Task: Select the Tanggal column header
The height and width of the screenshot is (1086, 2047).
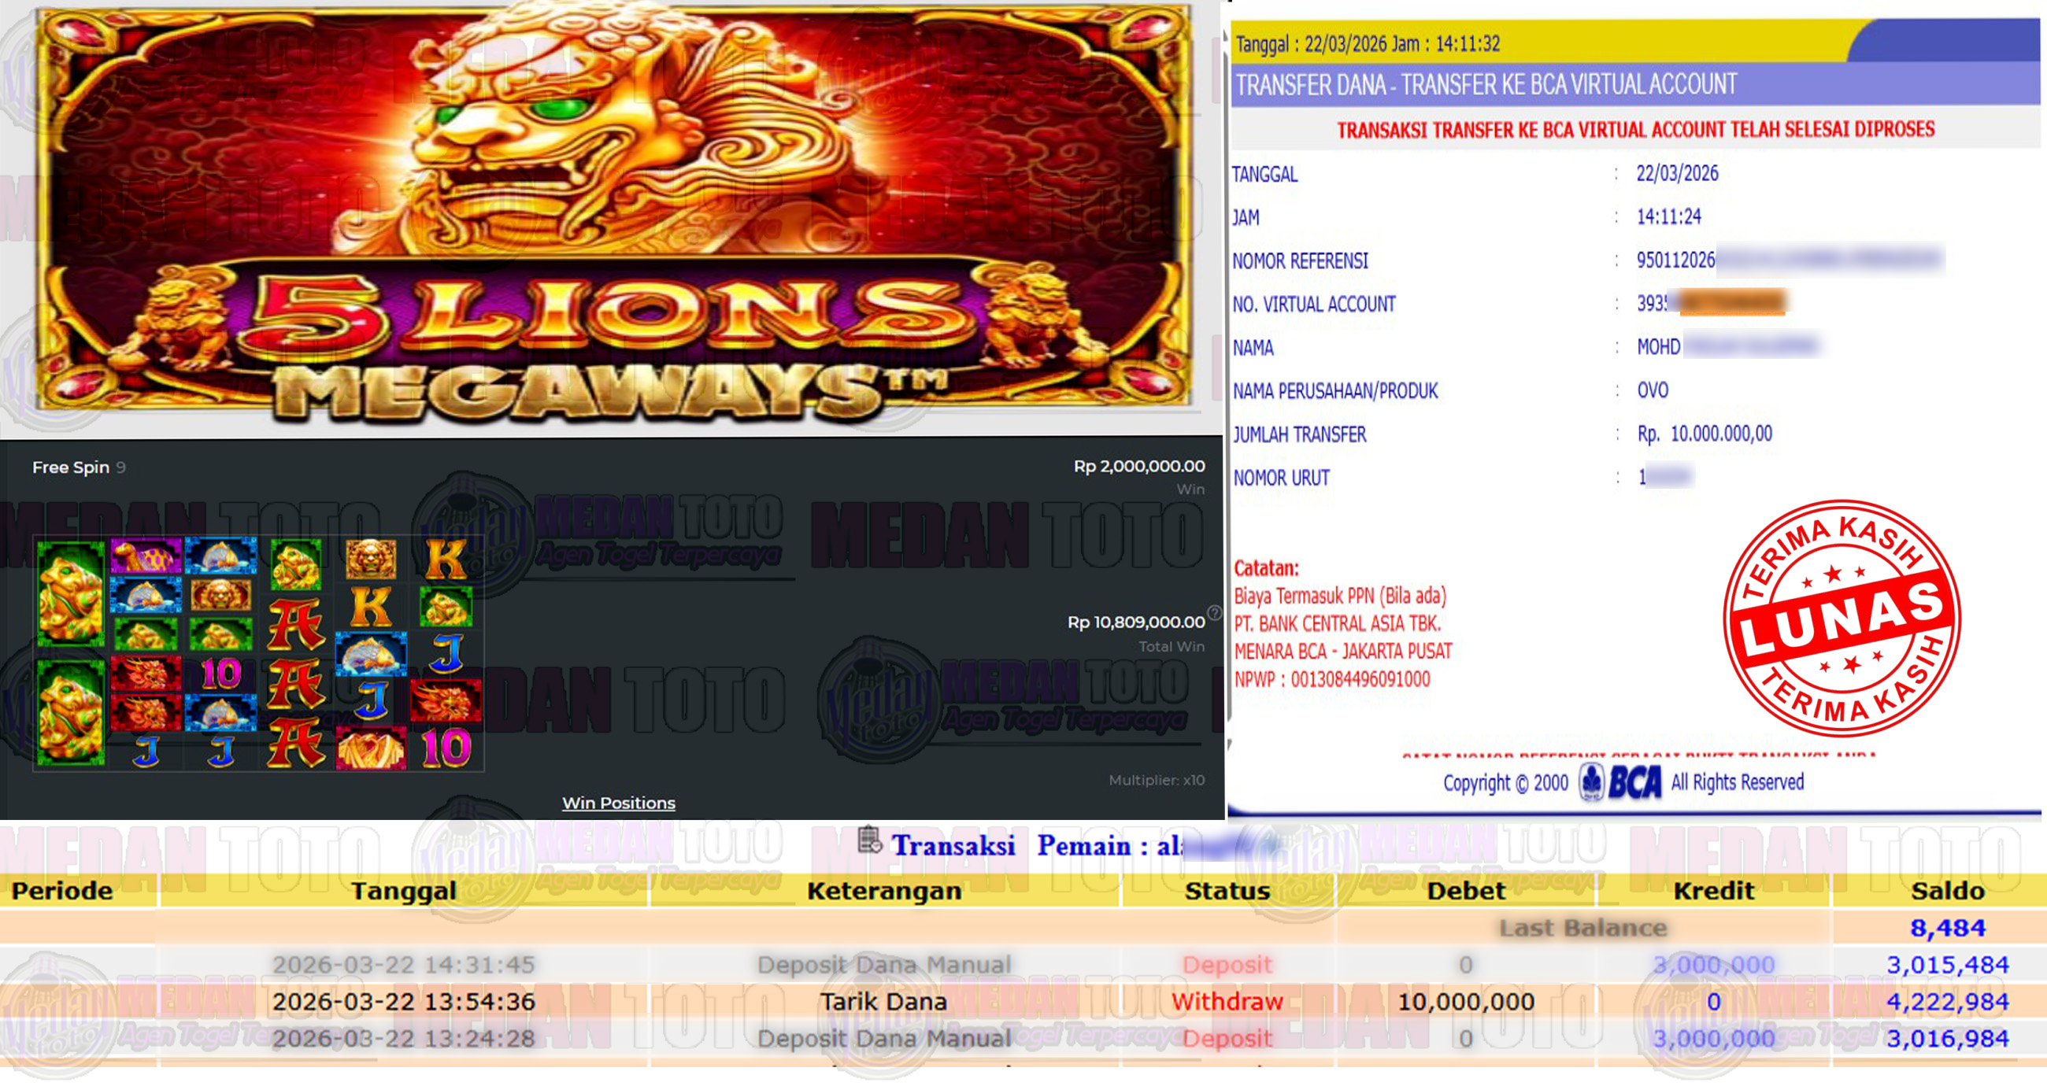Action: [404, 891]
